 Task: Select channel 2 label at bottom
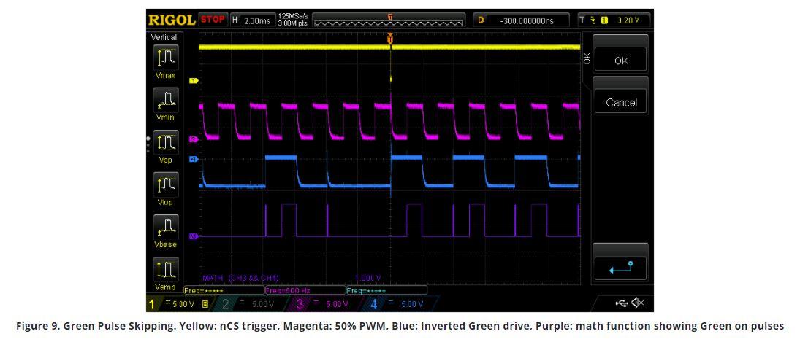click(x=226, y=304)
